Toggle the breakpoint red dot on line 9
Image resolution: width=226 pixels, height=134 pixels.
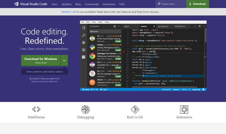coord(124,51)
